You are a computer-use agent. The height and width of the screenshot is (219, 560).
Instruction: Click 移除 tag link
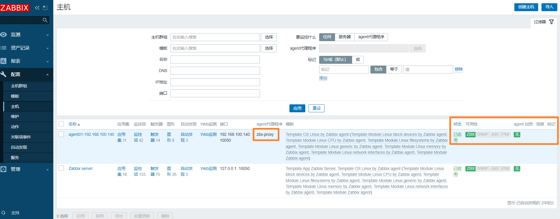[459, 69]
